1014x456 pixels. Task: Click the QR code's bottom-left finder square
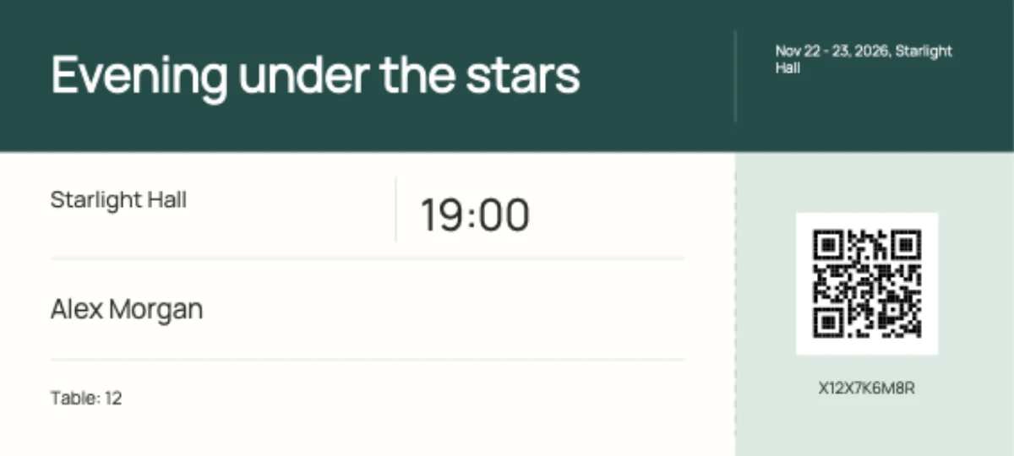click(827, 324)
